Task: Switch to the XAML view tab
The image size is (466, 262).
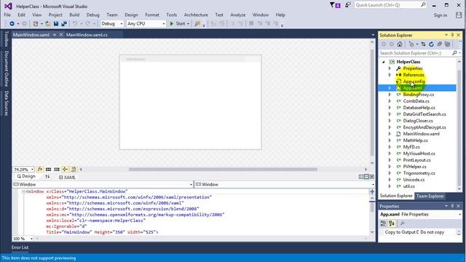Action: point(67,178)
